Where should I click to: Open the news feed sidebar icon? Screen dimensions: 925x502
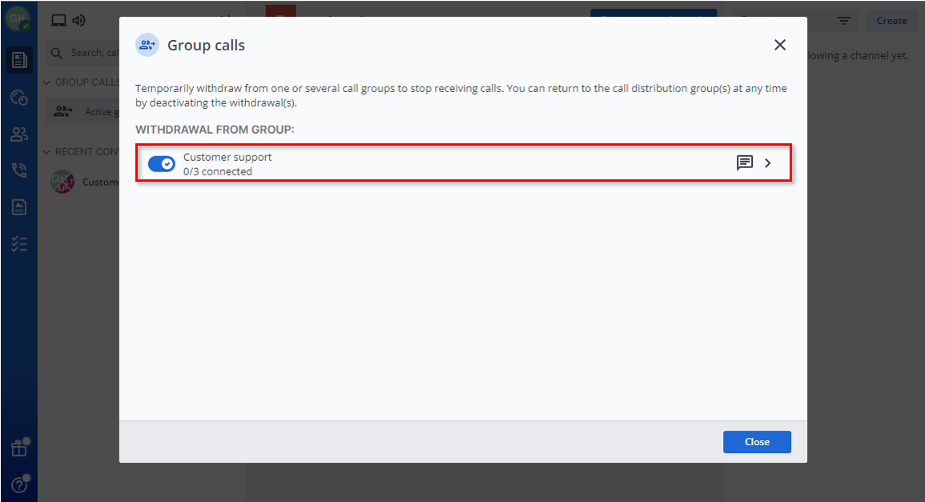pos(19,60)
